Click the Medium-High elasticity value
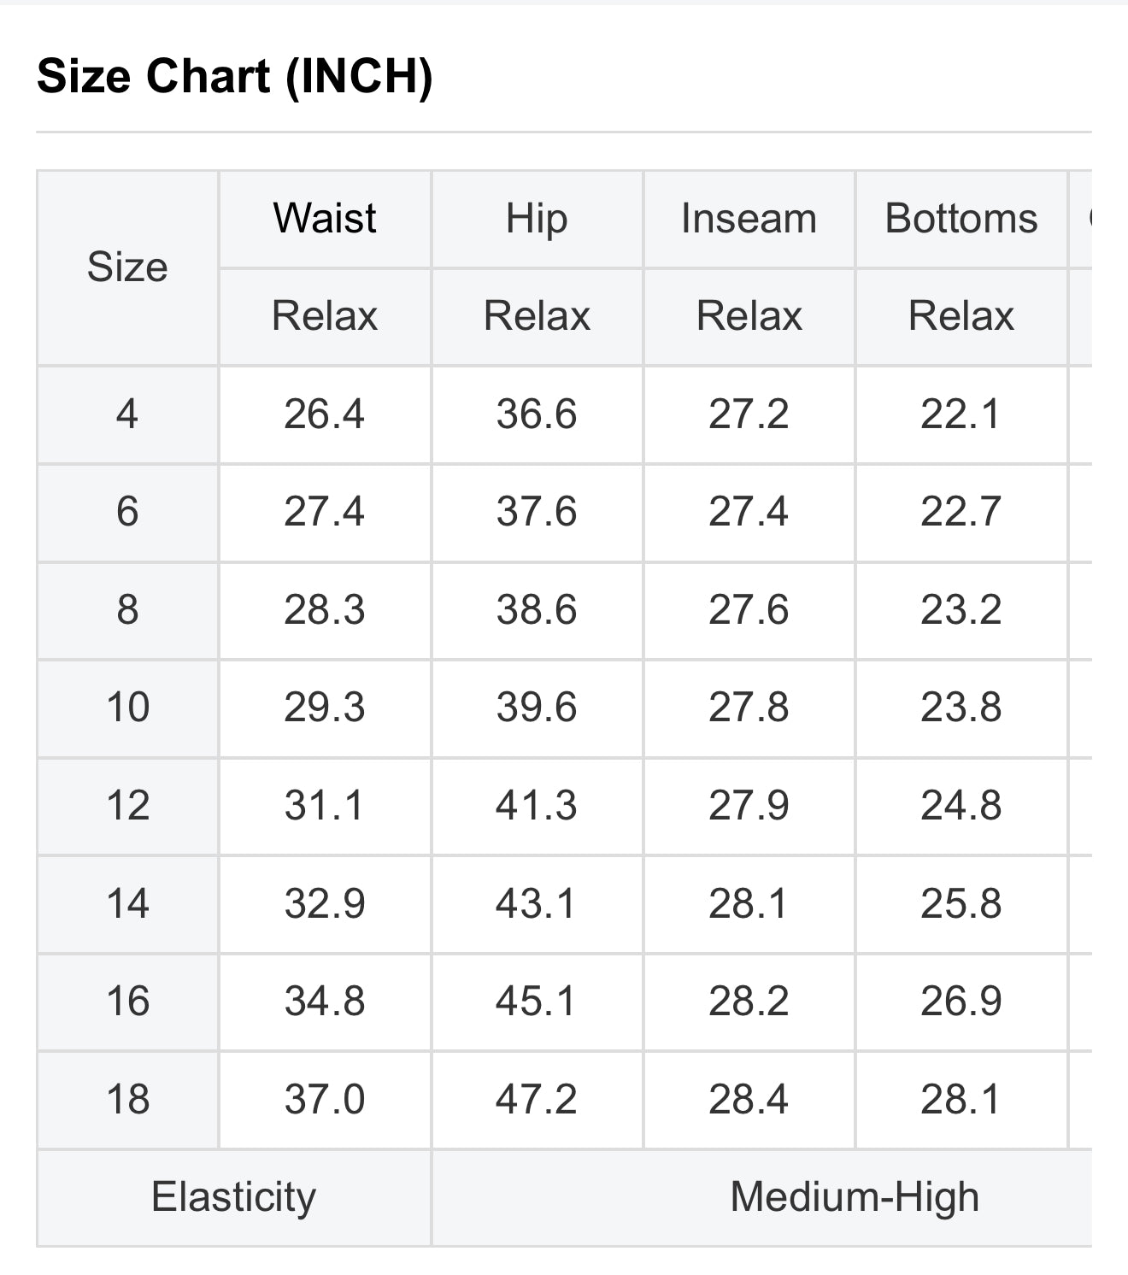This screenshot has height=1275, width=1128. (x=855, y=1197)
